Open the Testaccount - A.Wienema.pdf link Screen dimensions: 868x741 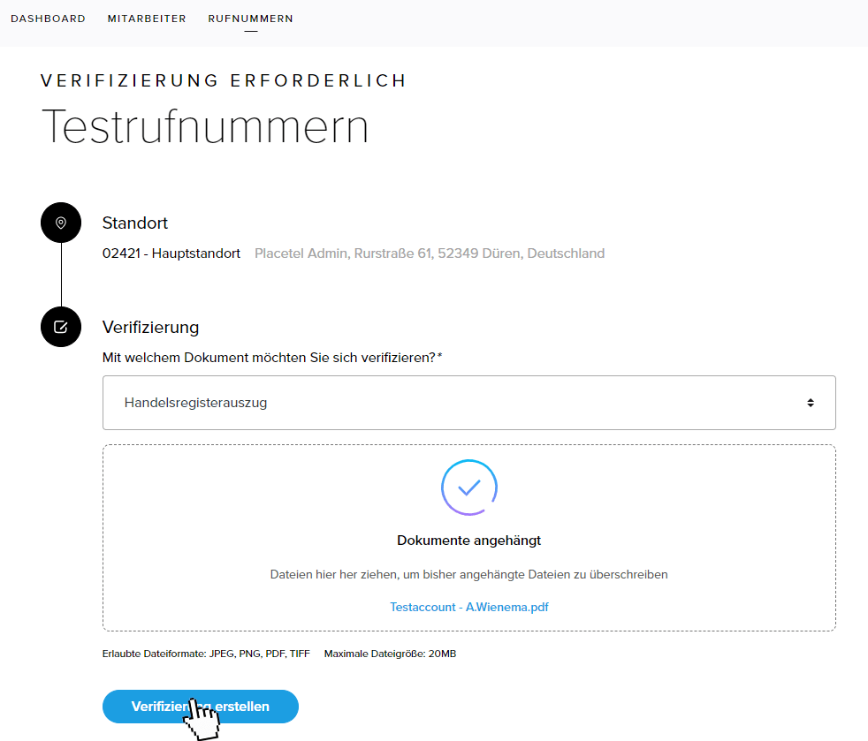pos(468,607)
